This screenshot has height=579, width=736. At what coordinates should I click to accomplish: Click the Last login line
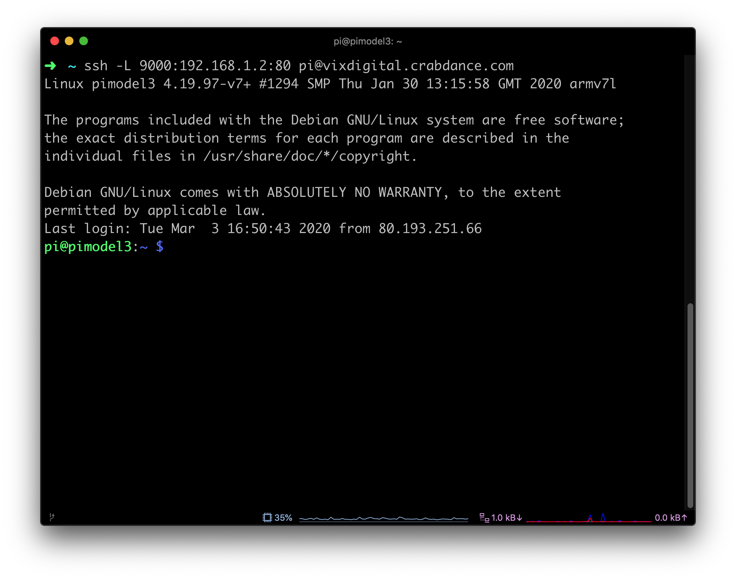click(263, 228)
